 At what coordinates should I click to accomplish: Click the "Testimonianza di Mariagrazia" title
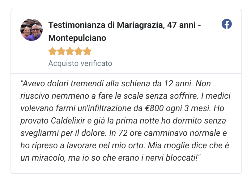[x=105, y=25]
